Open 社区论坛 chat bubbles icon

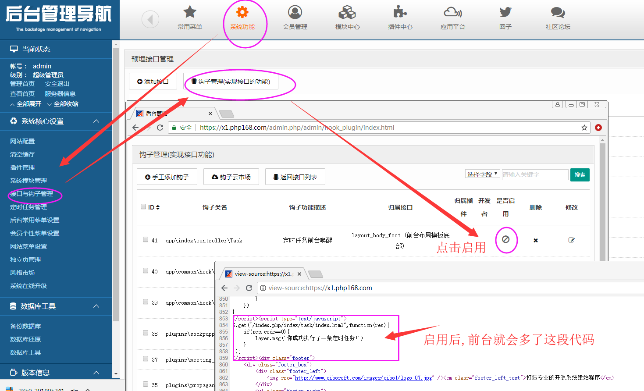pos(558,12)
